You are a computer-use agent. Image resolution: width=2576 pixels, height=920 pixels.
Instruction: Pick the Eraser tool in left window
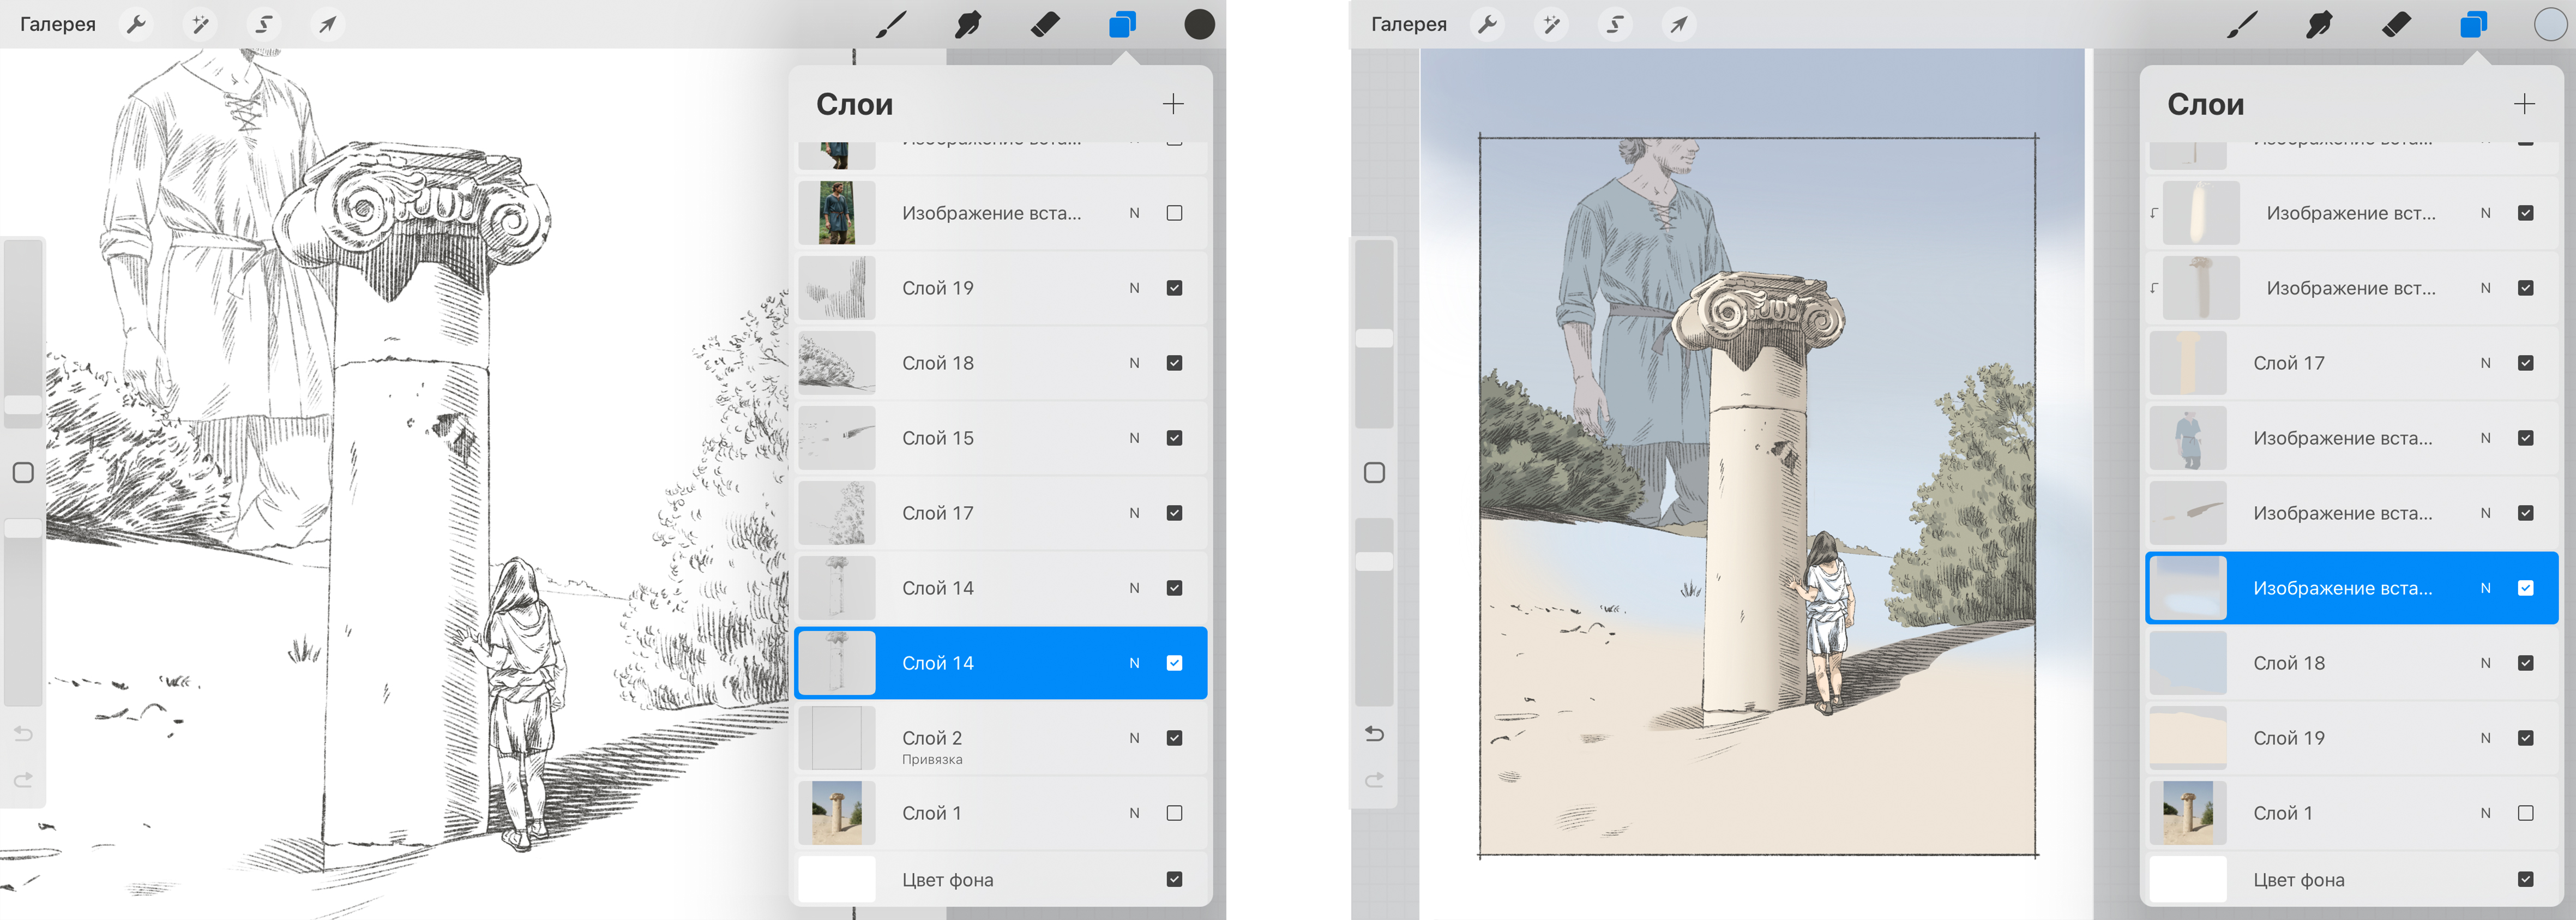1045,24
